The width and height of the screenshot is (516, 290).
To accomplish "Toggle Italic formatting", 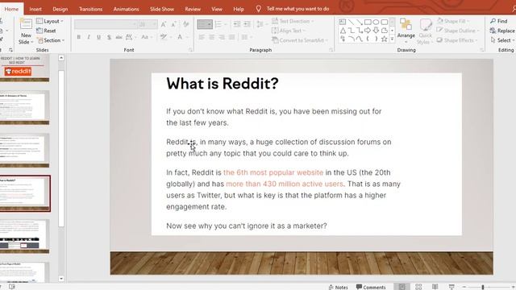I will pos(89,37).
